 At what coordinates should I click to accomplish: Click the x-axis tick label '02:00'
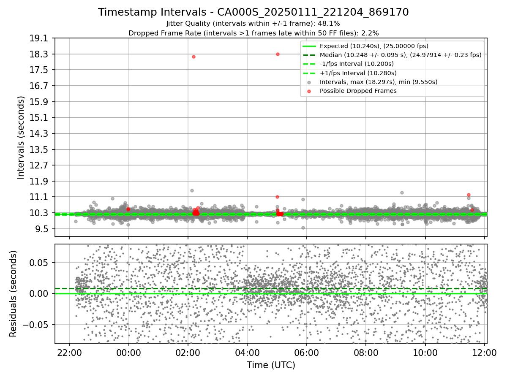[x=188, y=353]
